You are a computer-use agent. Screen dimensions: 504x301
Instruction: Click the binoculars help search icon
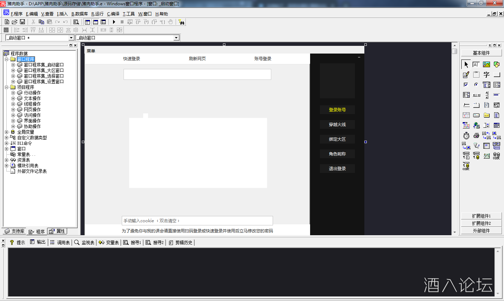pyautogui.click(x=181, y=22)
